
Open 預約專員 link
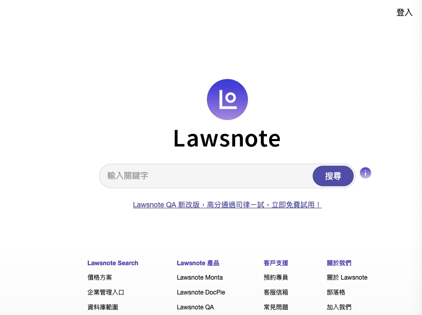point(276,278)
